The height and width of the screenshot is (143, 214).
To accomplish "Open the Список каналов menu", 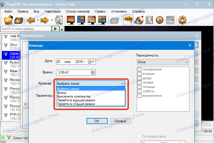I will [78, 11].
